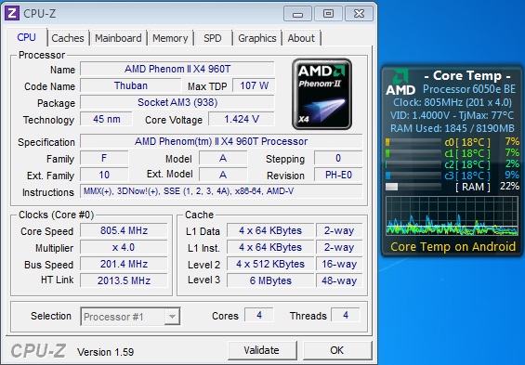Show the Graphics tab
525x365 pixels.
[257, 38]
